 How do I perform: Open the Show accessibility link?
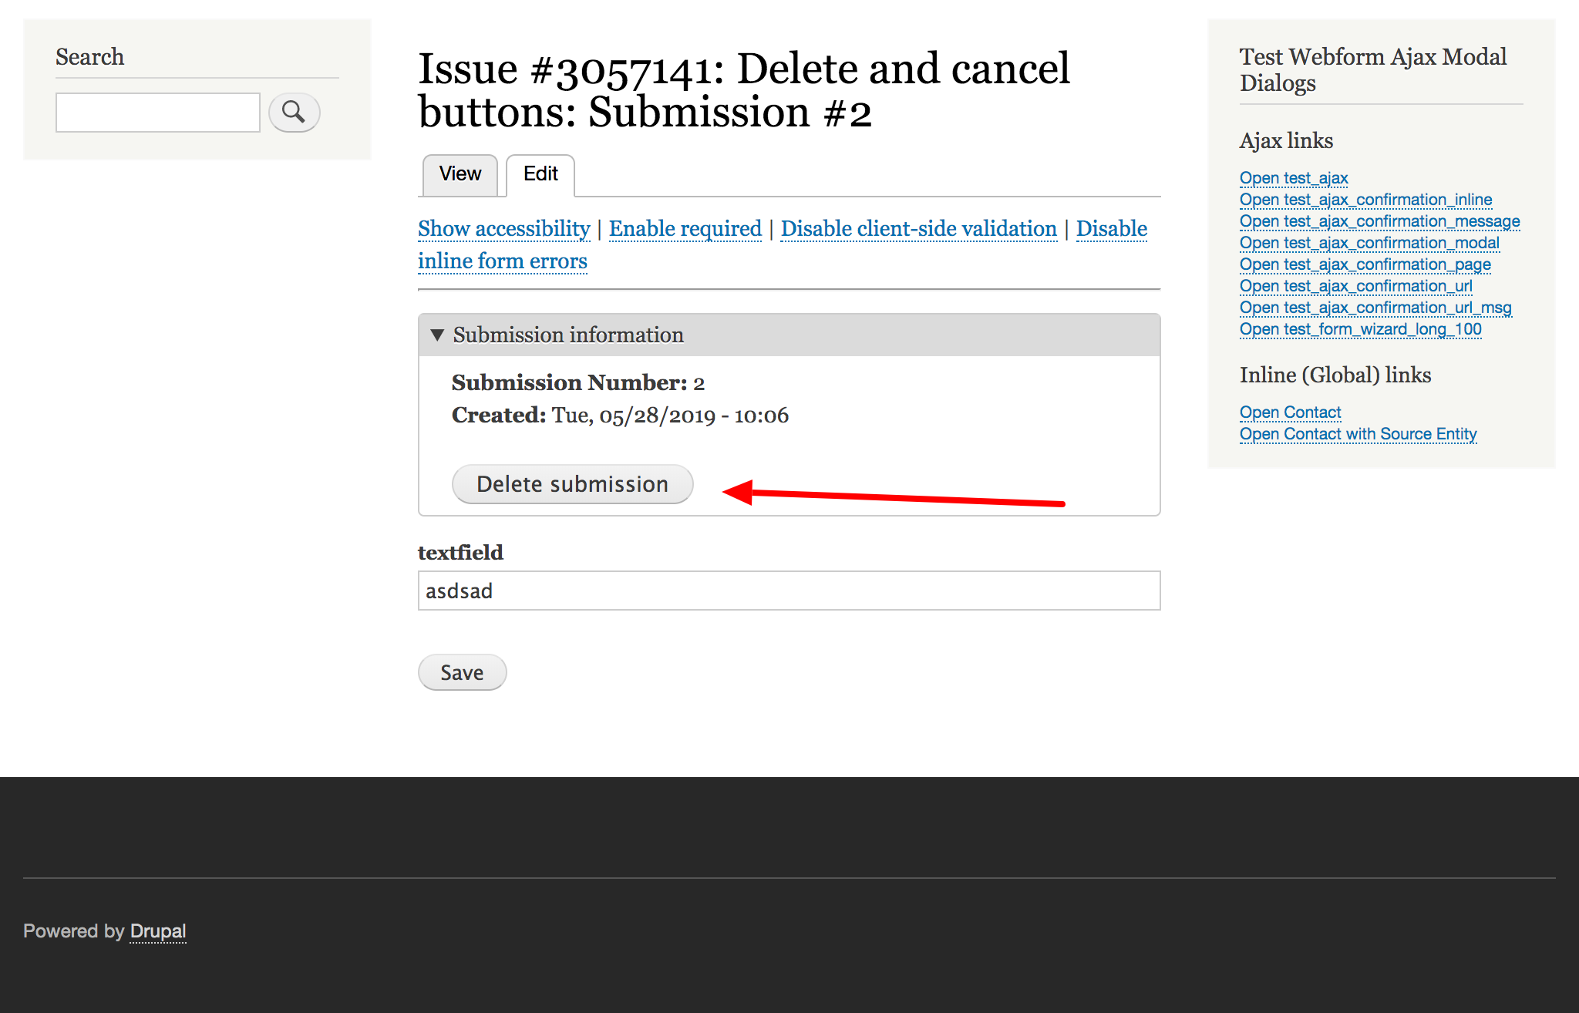[x=503, y=229]
